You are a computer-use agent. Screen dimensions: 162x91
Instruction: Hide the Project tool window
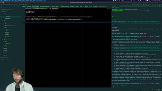point(20,6)
